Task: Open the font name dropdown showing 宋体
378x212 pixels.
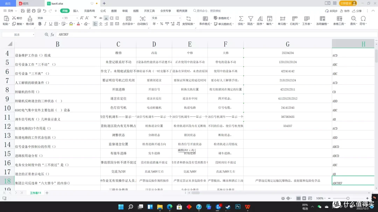Action: pos(63,18)
